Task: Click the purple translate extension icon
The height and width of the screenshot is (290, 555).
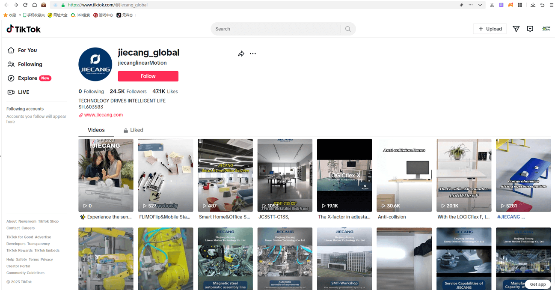Action: pyautogui.click(x=501, y=5)
